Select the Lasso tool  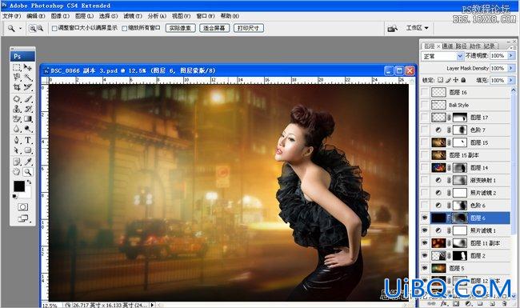click(x=16, y=78)
